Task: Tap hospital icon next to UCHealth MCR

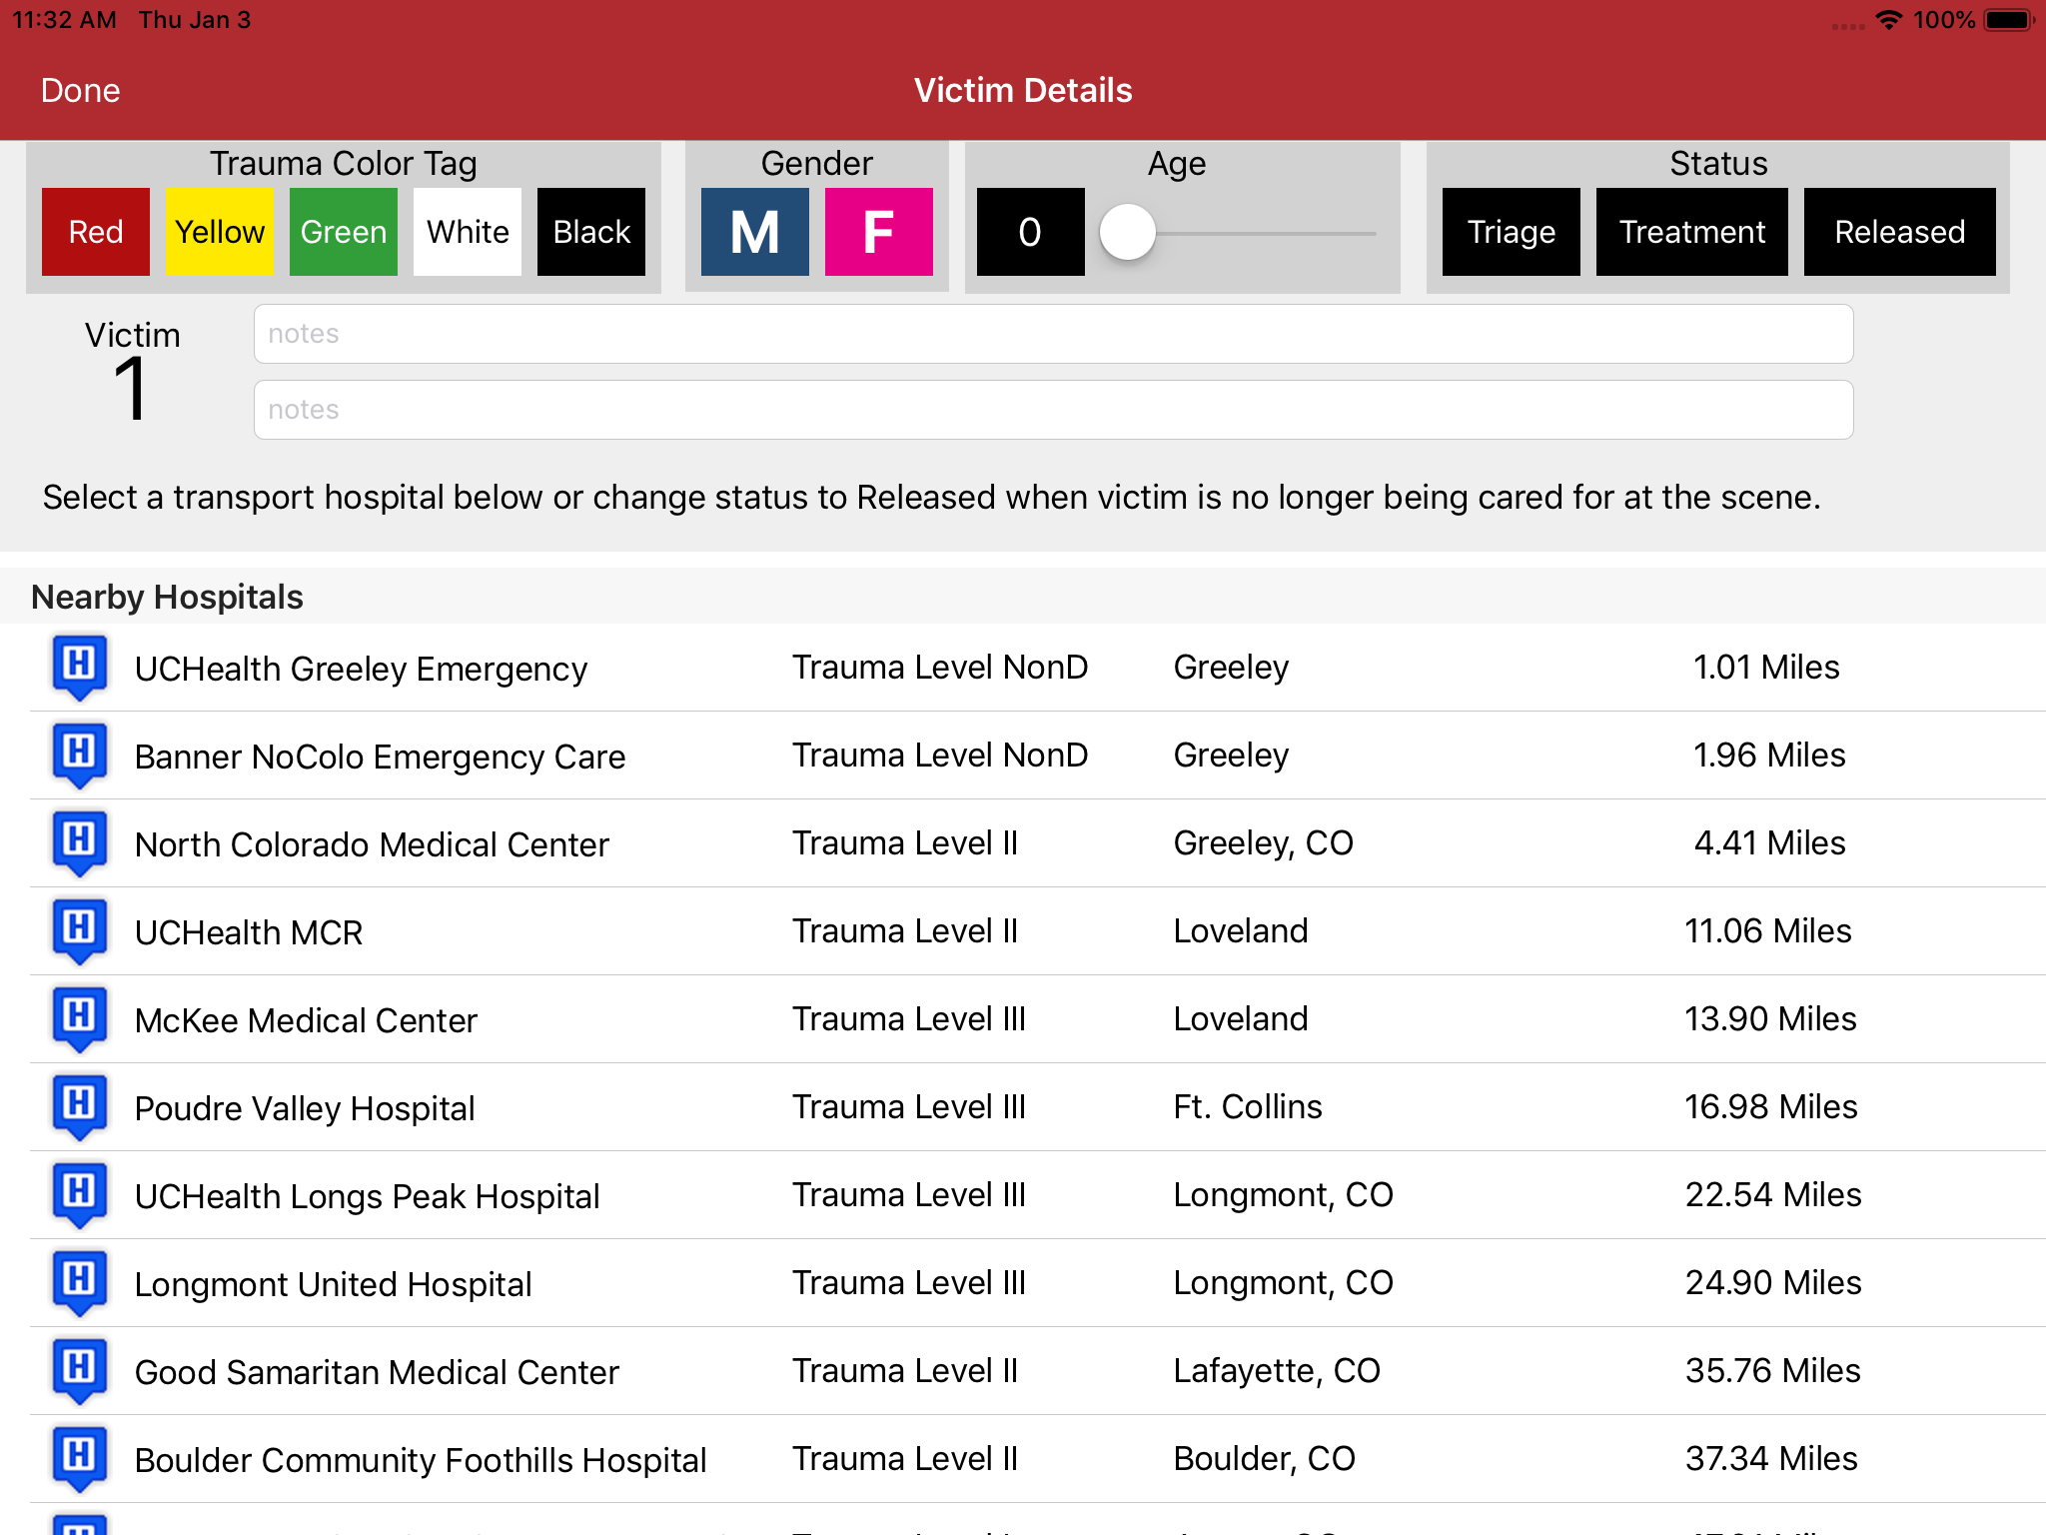Action: [79, 930]
